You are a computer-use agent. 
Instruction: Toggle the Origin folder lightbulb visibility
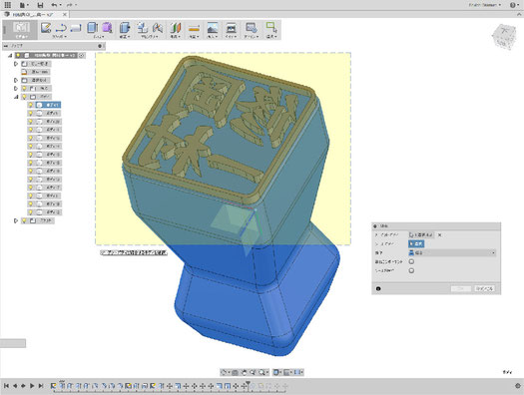(24, 89)
